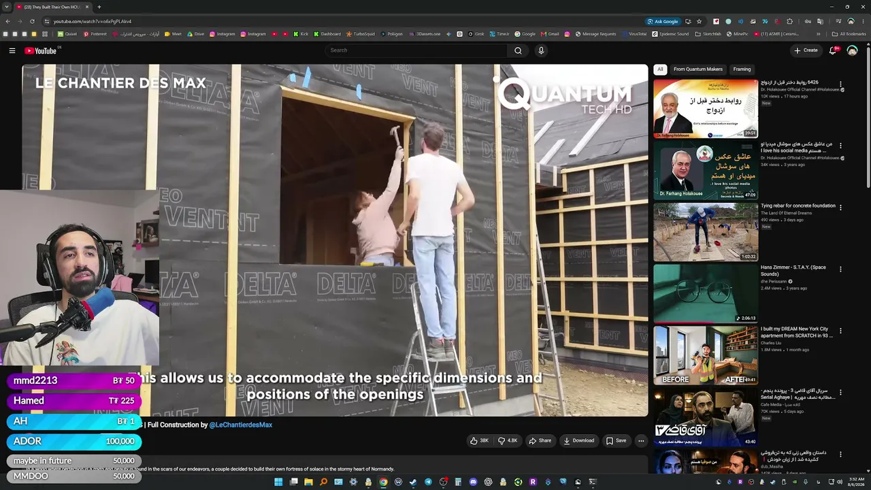Open the Gmail bookmark
The image size is (871, 490).
(550, 34)
